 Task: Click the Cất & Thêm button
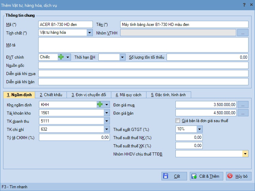tap(207, 176)
